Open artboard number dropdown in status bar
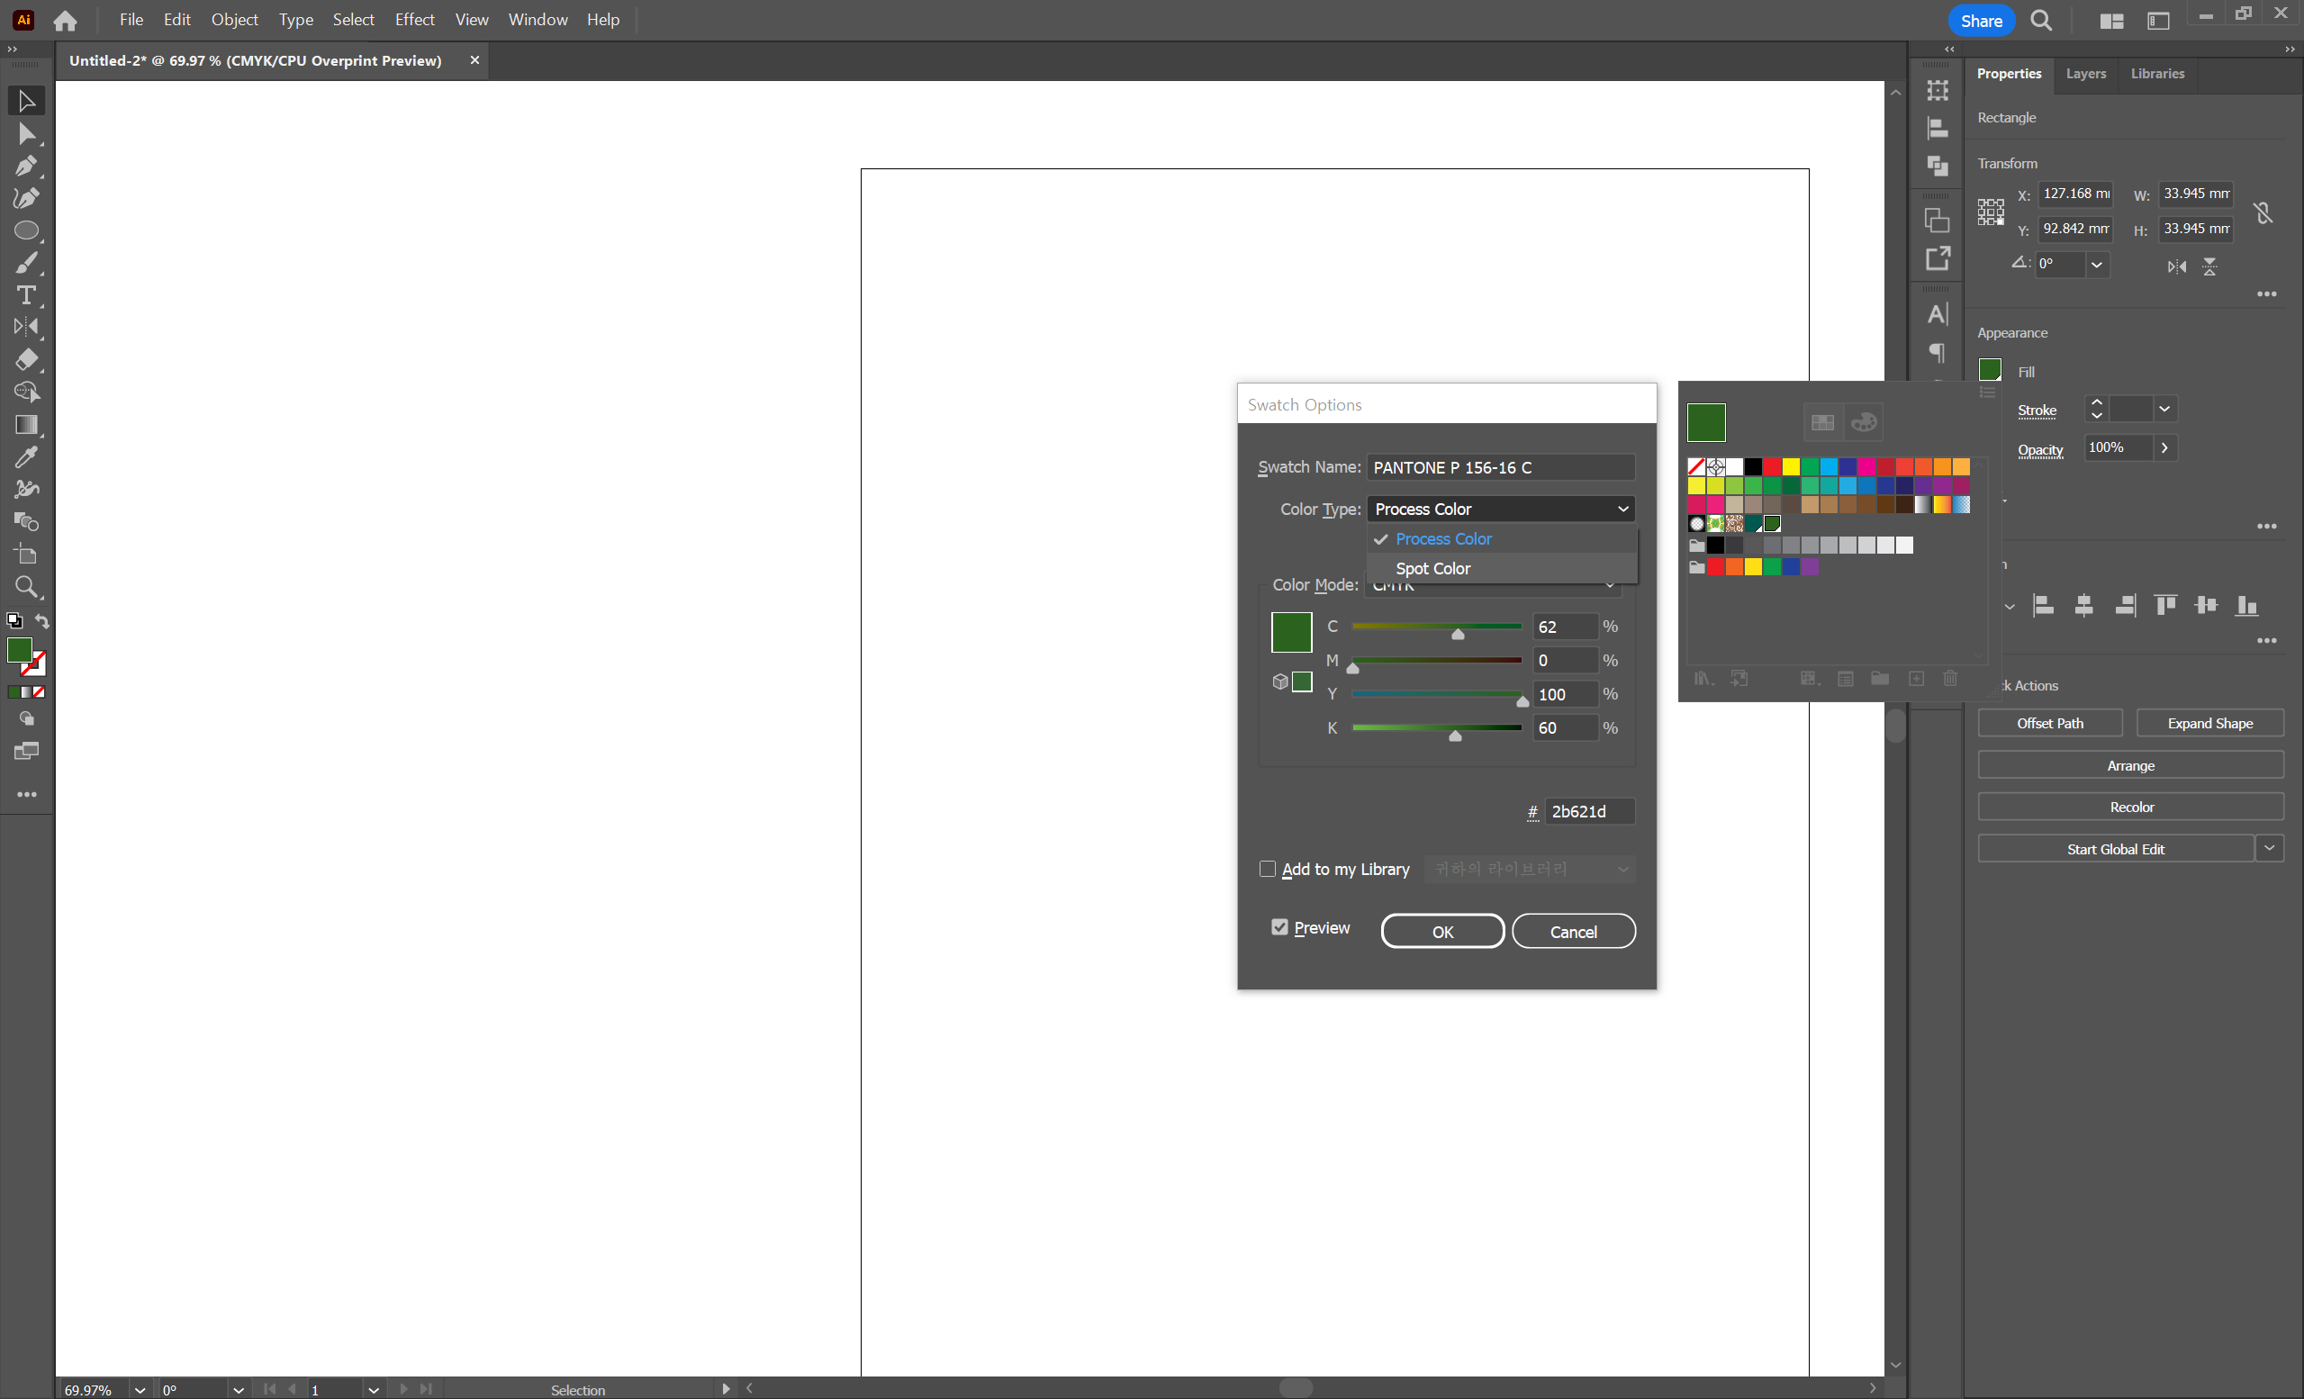Screen dimensions: 2304x1399 [373, 1390]
